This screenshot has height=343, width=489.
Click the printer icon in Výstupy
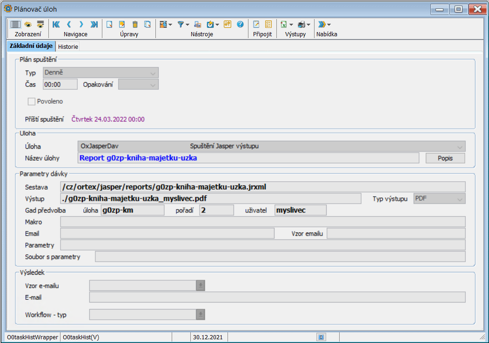click(301, 25)
